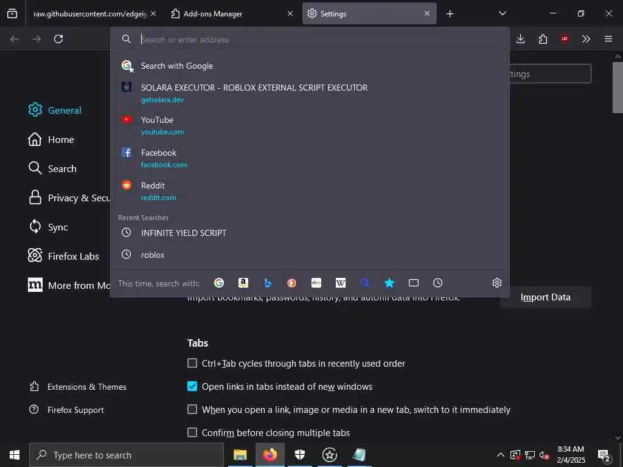Open the Extensions puzzle icon in toolbar
Viewport: 623px width, 467px height.
543,39
